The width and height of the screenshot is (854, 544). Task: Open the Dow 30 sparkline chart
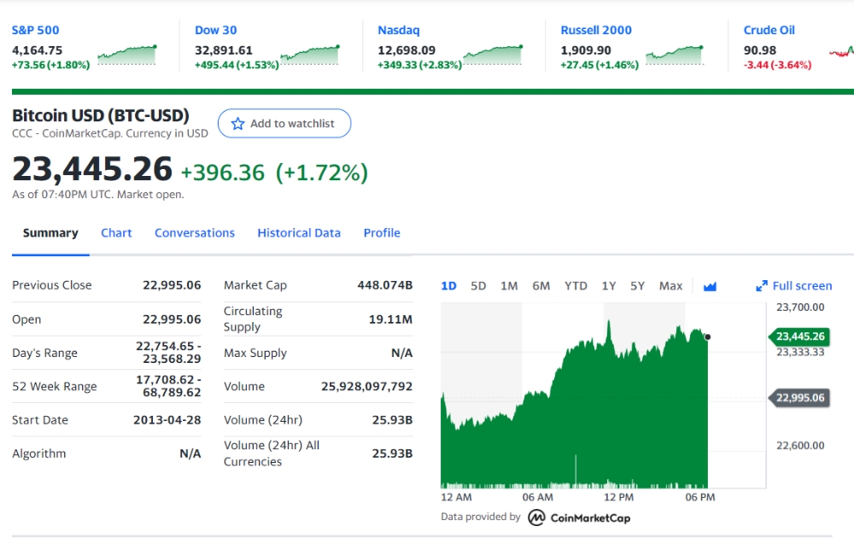(x=311, y=55)
